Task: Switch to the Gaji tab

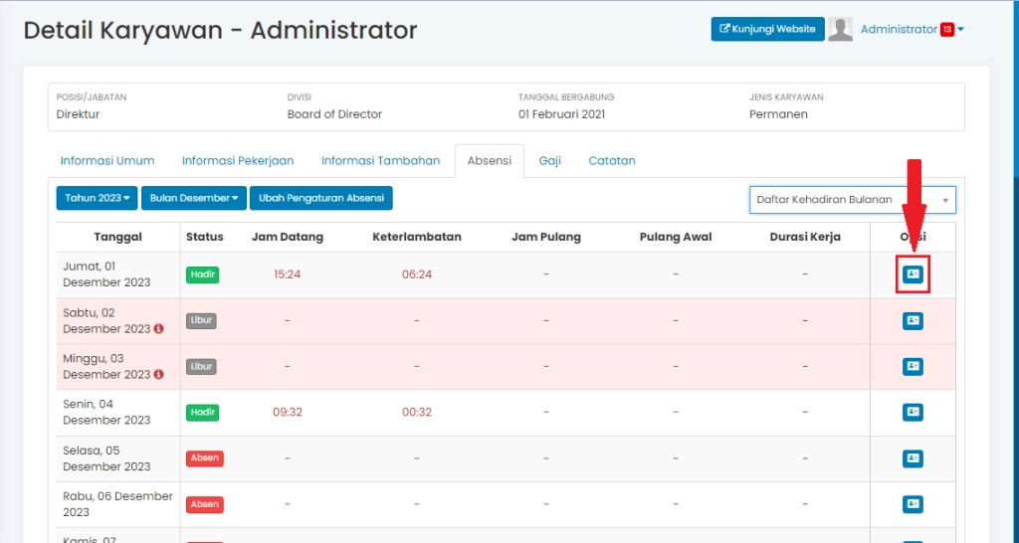Action: (550, 161)
